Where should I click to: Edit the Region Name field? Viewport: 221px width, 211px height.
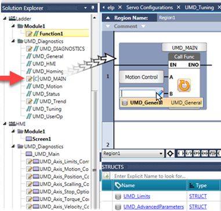coord(189,18)
